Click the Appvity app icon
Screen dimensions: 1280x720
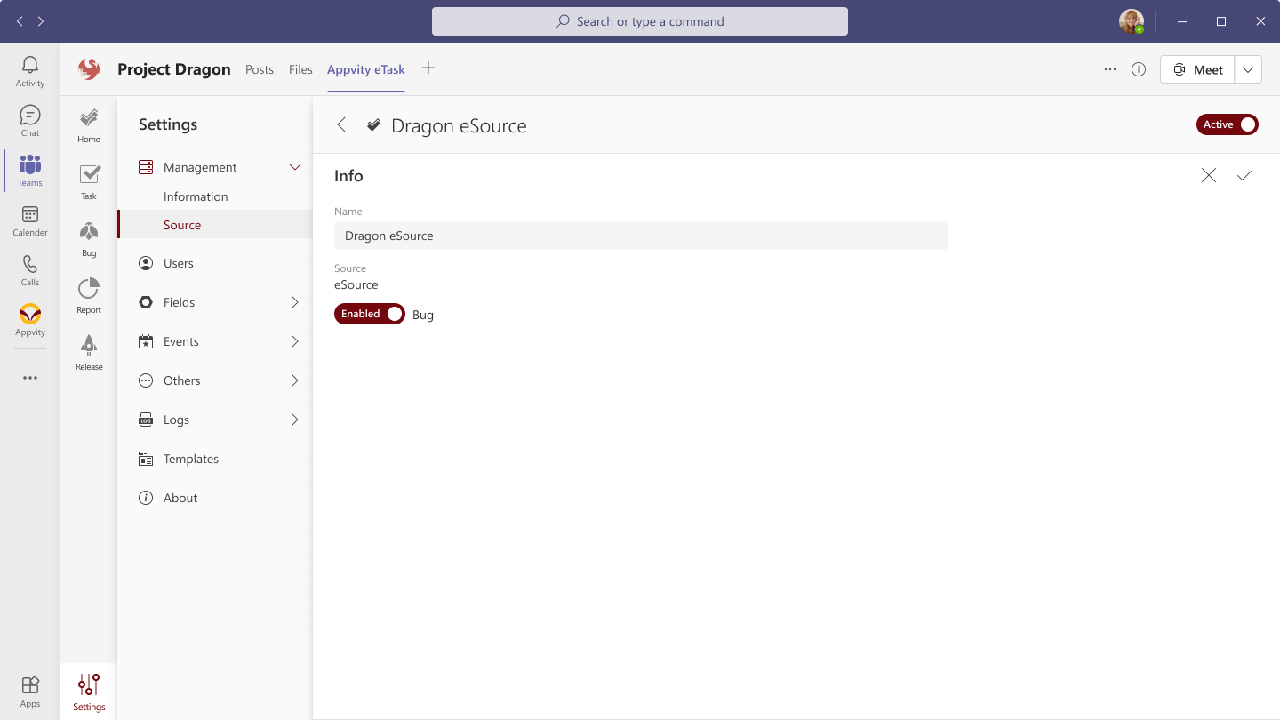pos(30,319)
